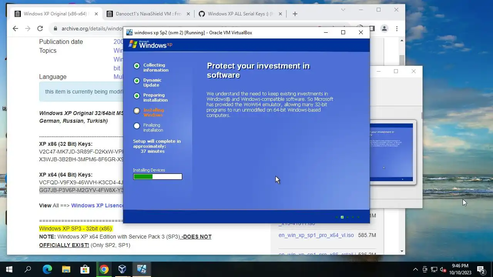Reload the archive.org page
Screen dimensions: 493x277
(40, 28)
